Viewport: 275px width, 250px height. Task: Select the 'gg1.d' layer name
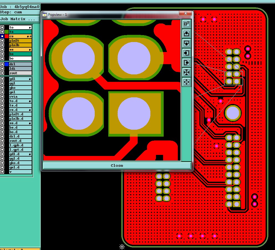(x=20, y=158)
